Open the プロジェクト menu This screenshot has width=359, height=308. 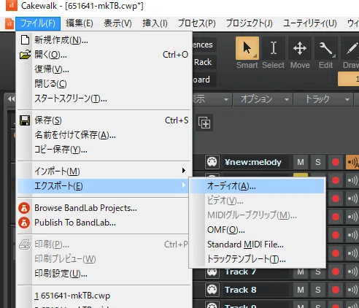tap(250, 23)
